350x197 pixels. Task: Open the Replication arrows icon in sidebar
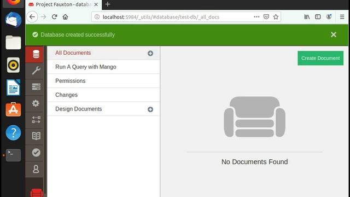(36, 119)
